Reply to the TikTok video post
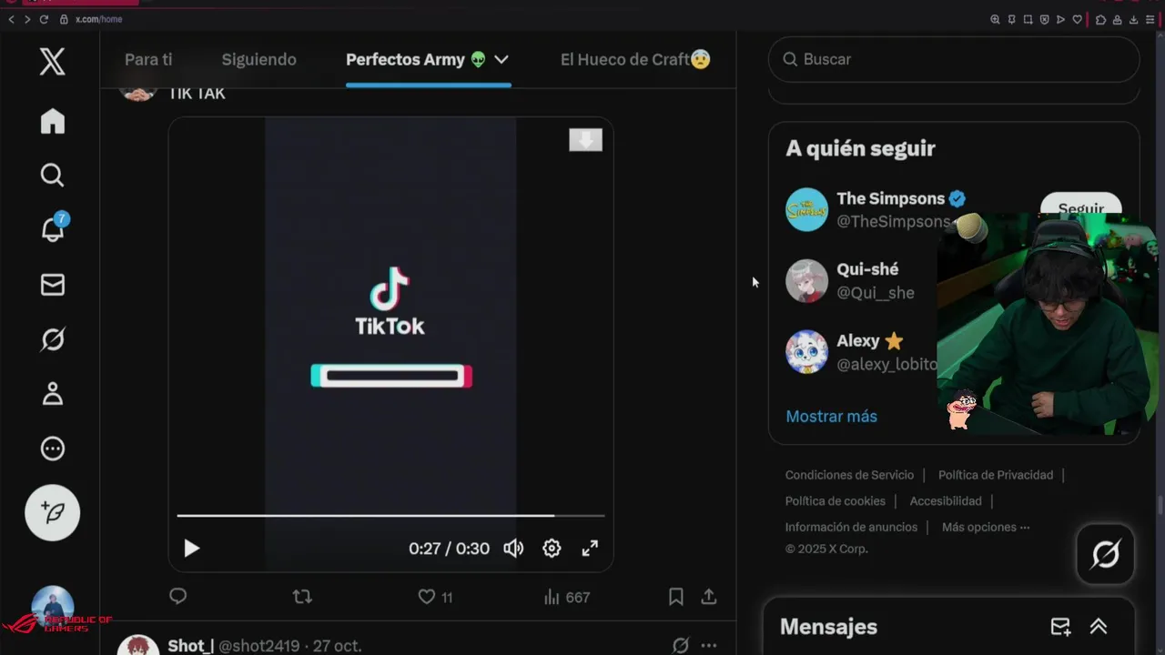1165x655 pixels. click(178, 597)
